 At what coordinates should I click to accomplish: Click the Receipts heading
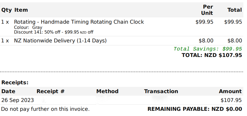click(x=15, y=82)
